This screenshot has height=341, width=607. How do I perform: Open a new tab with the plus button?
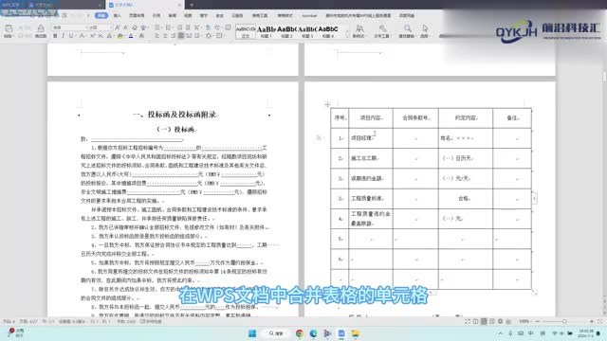tap(192, 5)
